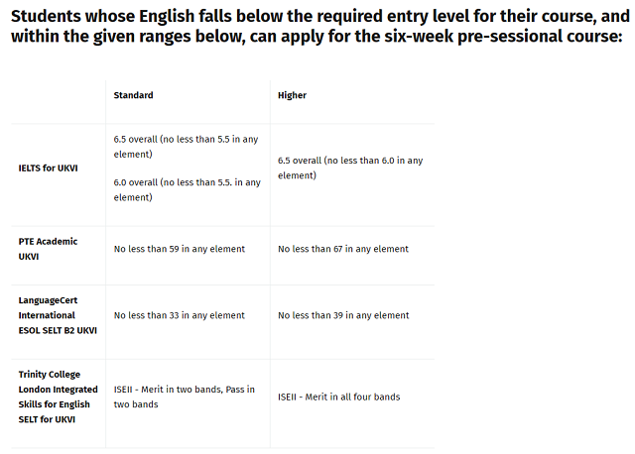Click 'No less than 67 in any element'
The image size is (635, 454).
tap(343, 249)
